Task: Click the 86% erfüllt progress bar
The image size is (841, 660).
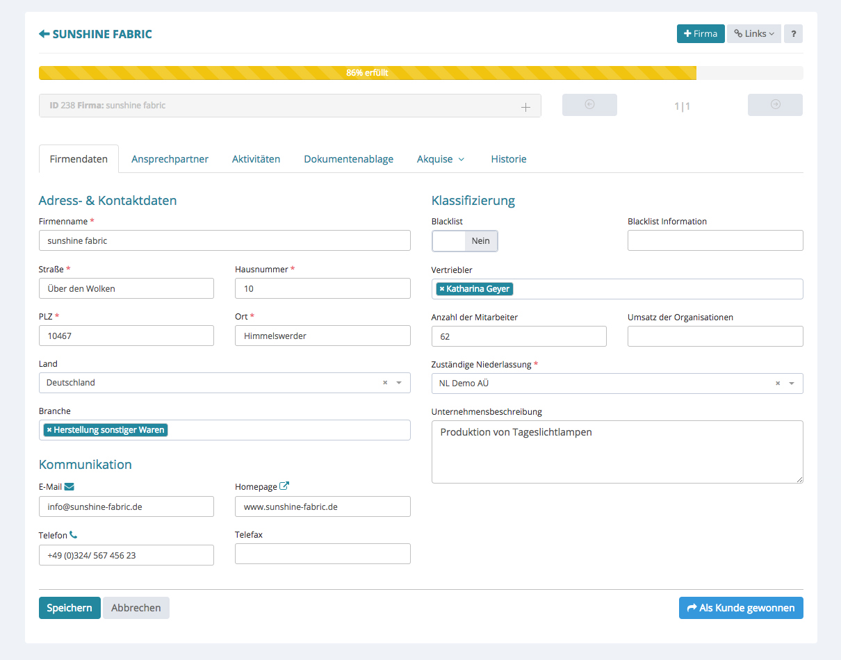Action: click(367, 73)
